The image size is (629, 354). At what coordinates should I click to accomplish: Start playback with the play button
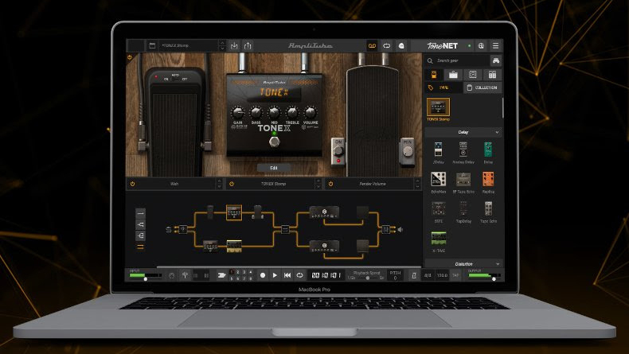[x=275, y=275]
